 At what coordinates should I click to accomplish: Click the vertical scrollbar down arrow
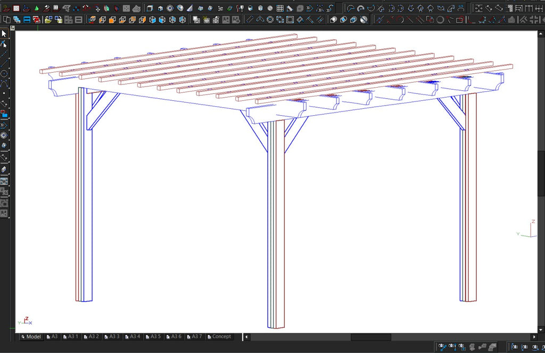click(x=541, y=330)
